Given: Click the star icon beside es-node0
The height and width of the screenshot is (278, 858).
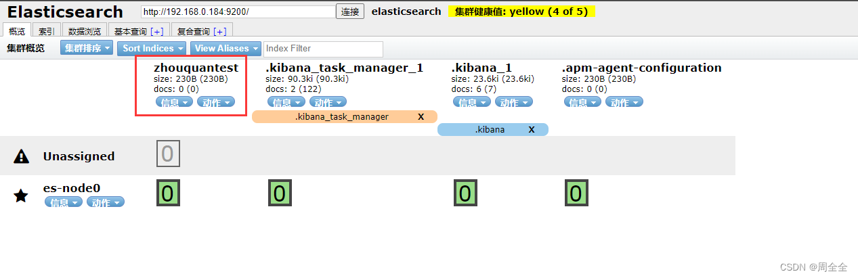Looking at the screenshot, I should click(22, 196).
